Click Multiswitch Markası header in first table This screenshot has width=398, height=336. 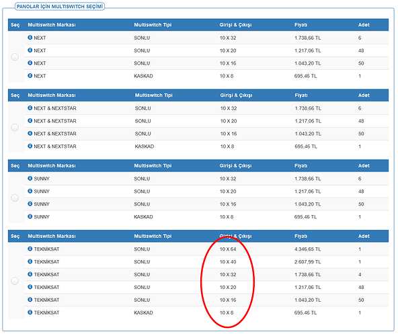pyautogui.click(x=52, y=25)
